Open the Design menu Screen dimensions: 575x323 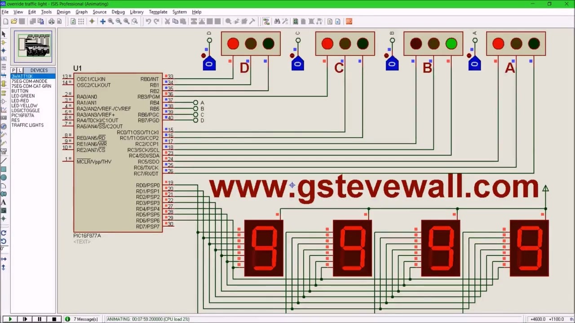(63, 12)
